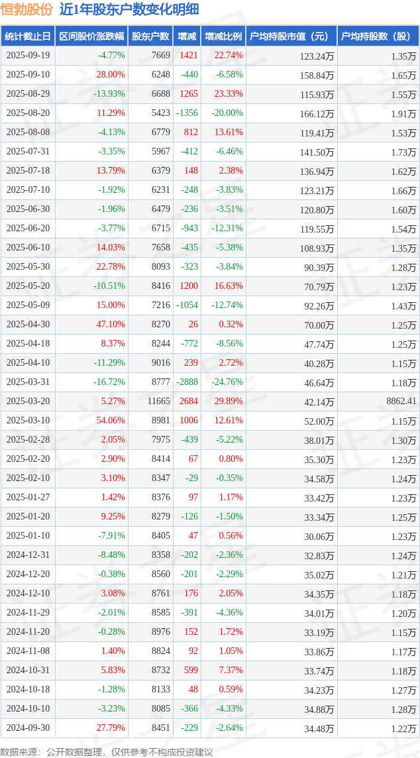Screen dimensions: 420x758
Task: Select the 2024-09-30 date cell
Action: pyautogui.click(x=28, y=728)
